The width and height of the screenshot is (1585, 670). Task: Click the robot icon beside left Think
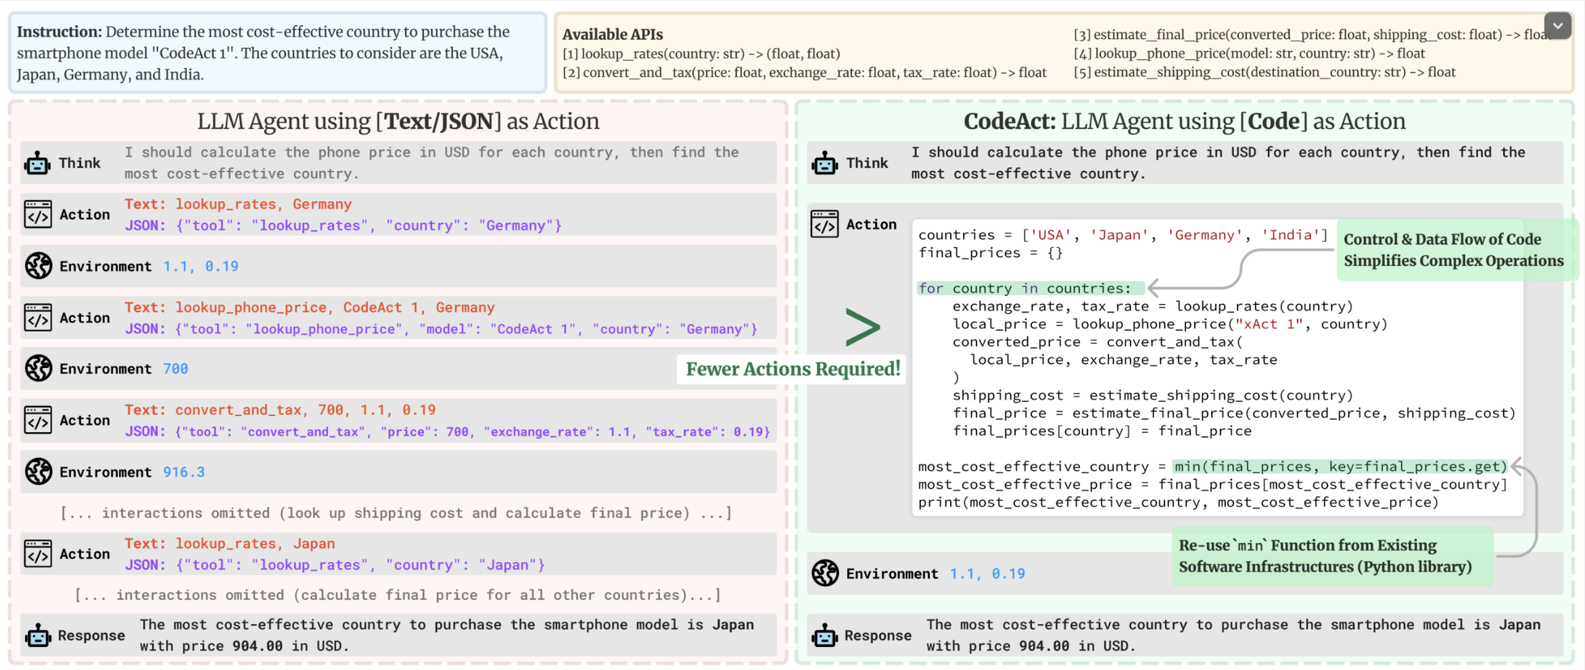tap(38, 163)
